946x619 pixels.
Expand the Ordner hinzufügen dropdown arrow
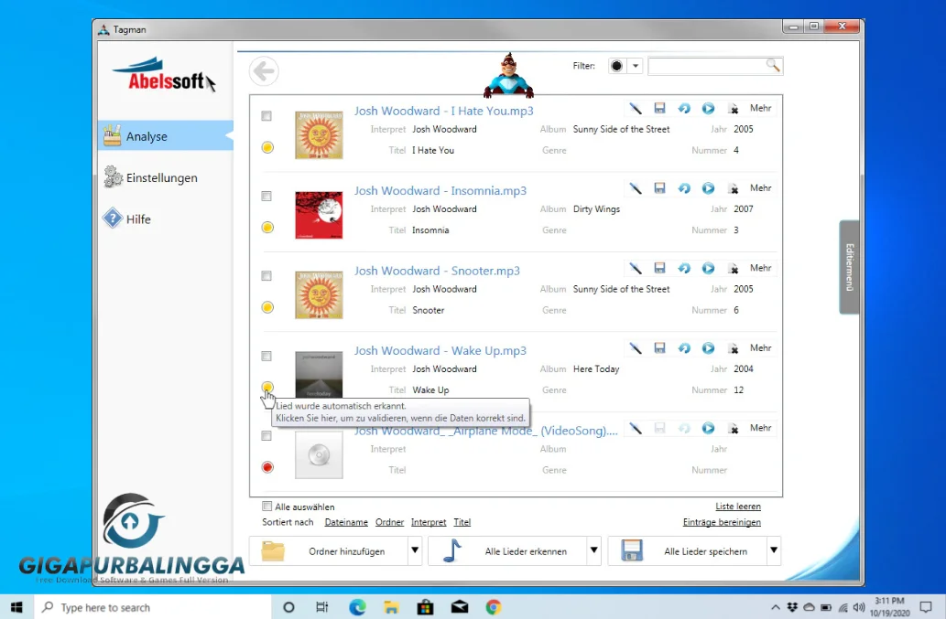415,550
